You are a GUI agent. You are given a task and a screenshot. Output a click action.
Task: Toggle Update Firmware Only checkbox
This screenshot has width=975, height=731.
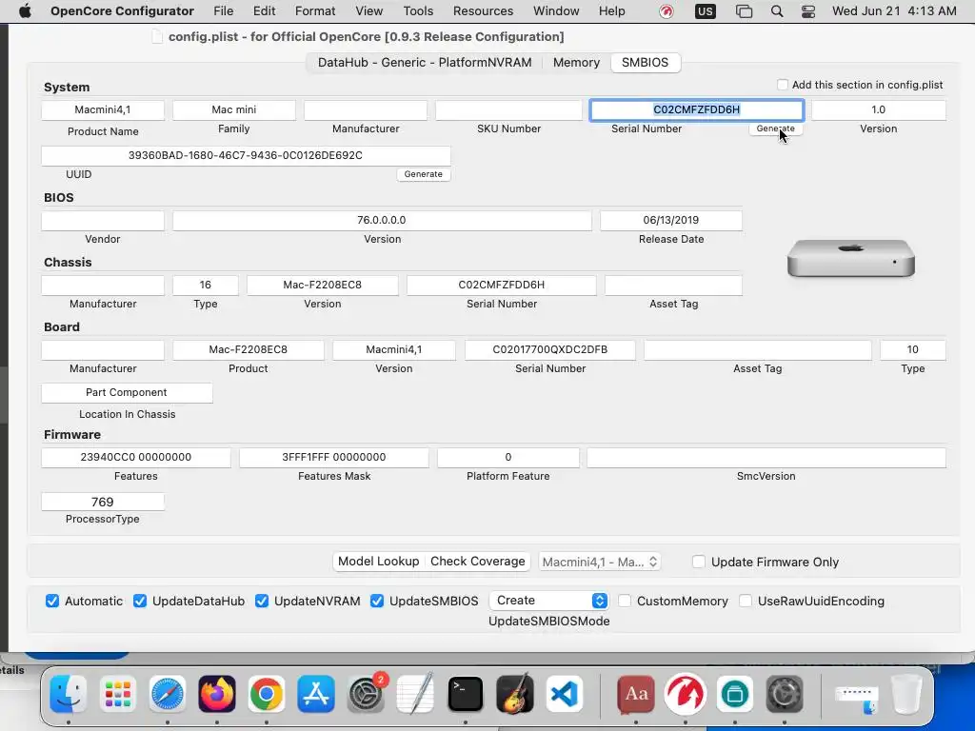point(699,562)
